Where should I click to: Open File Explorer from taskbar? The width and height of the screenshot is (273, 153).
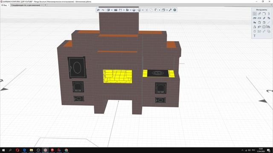pyautogui.click(x=31, y=150)
